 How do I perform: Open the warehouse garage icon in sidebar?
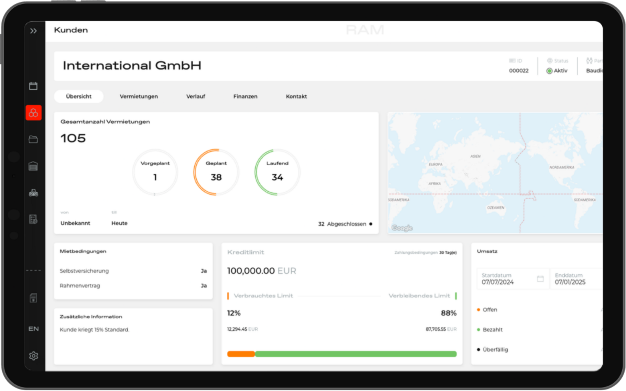coord(34,166)
